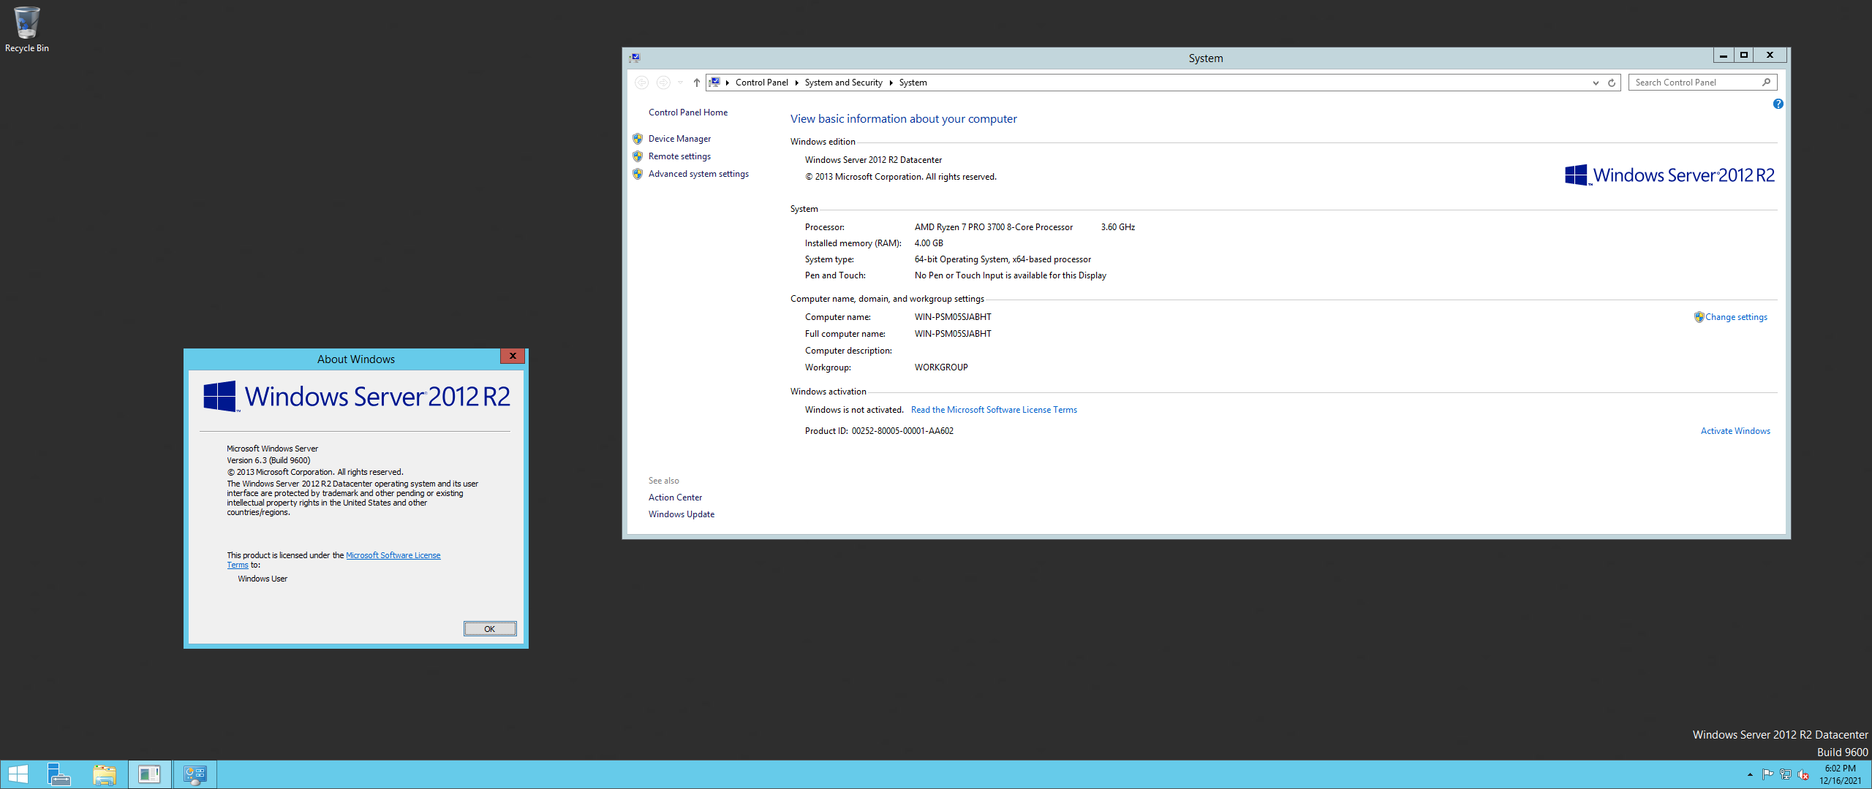
Task: Click the Windows User licensee text
Action: coord(263,579)
